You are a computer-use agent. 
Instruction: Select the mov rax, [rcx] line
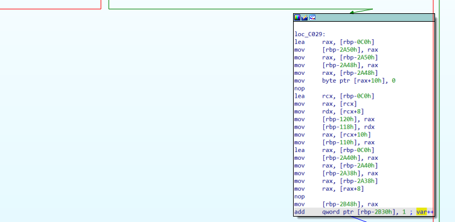tap(326, 104)
